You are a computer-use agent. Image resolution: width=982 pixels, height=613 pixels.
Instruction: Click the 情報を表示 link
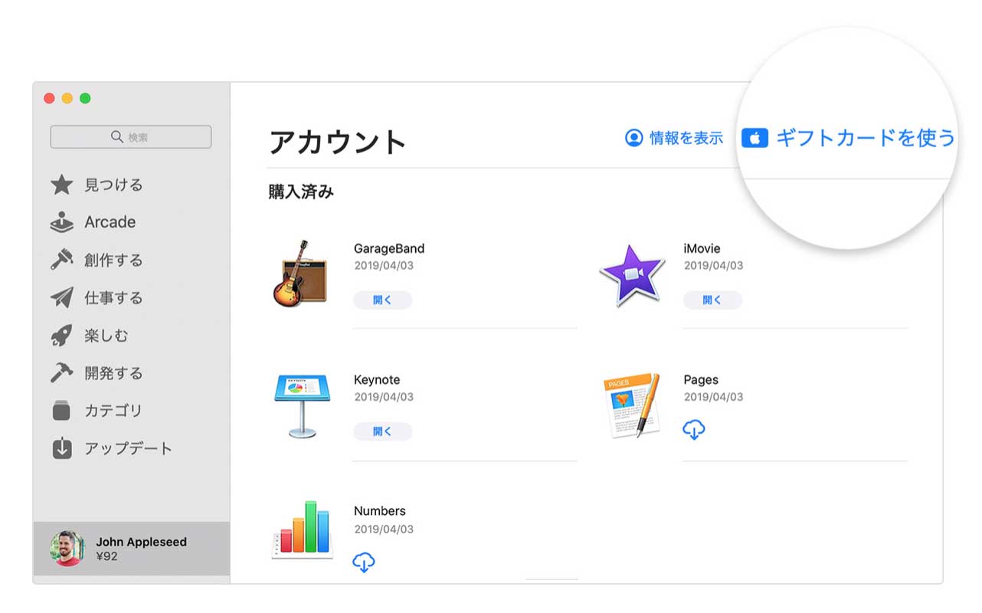click(x=686, y=138)
